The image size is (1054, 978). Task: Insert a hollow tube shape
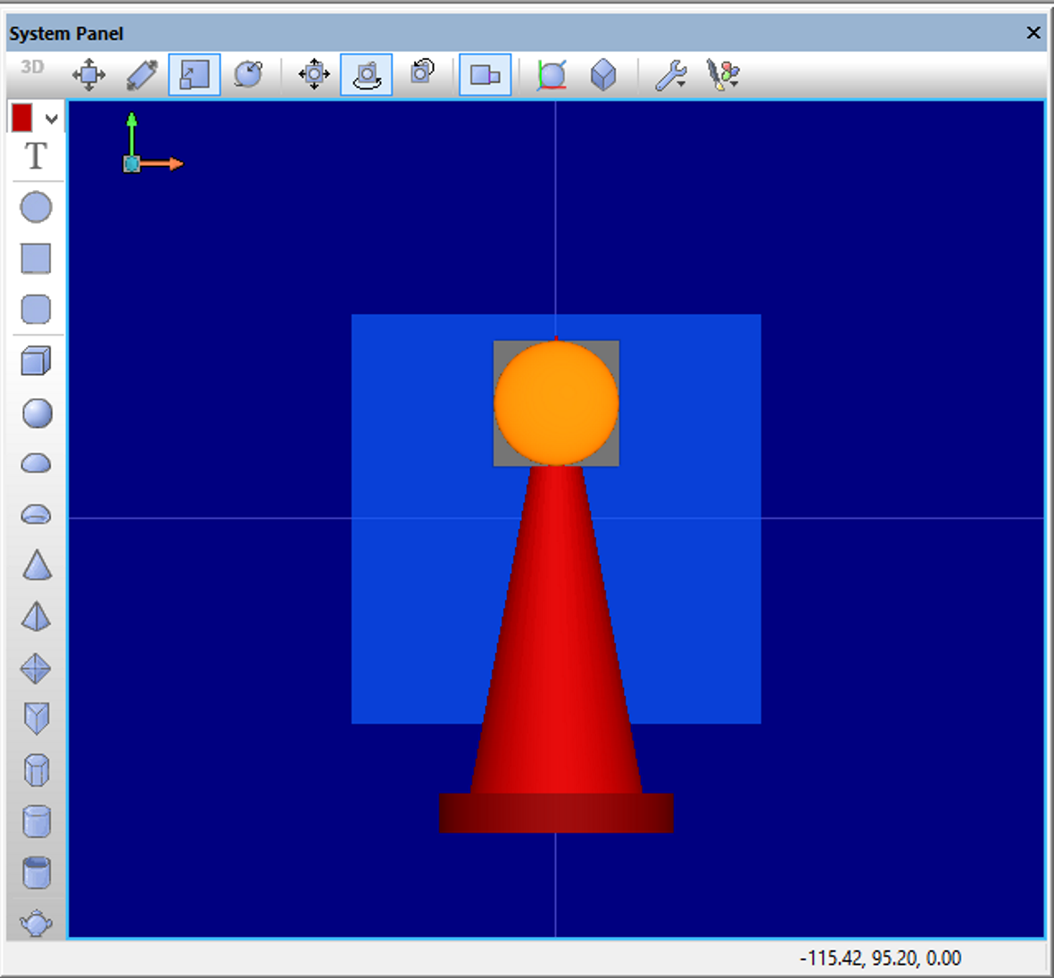tap(37, 873)
